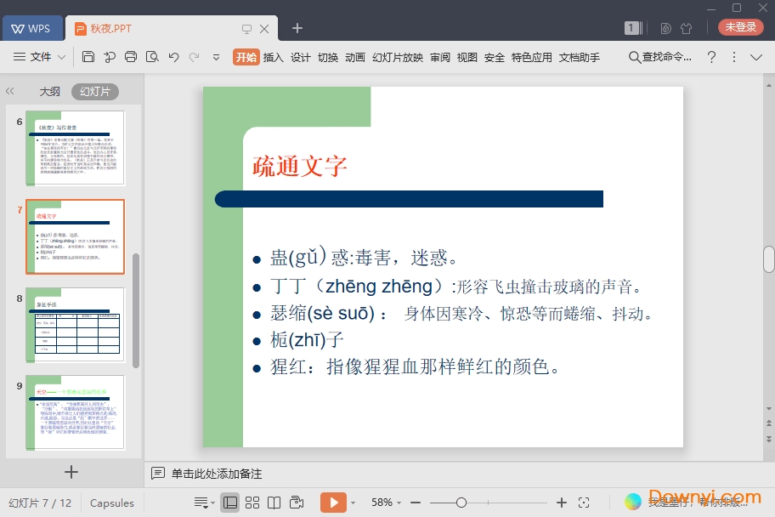Image resolution: width=775 pixels, height=517 pixels.
Task: Click the Print icon
Action: (x=131, y=57)
